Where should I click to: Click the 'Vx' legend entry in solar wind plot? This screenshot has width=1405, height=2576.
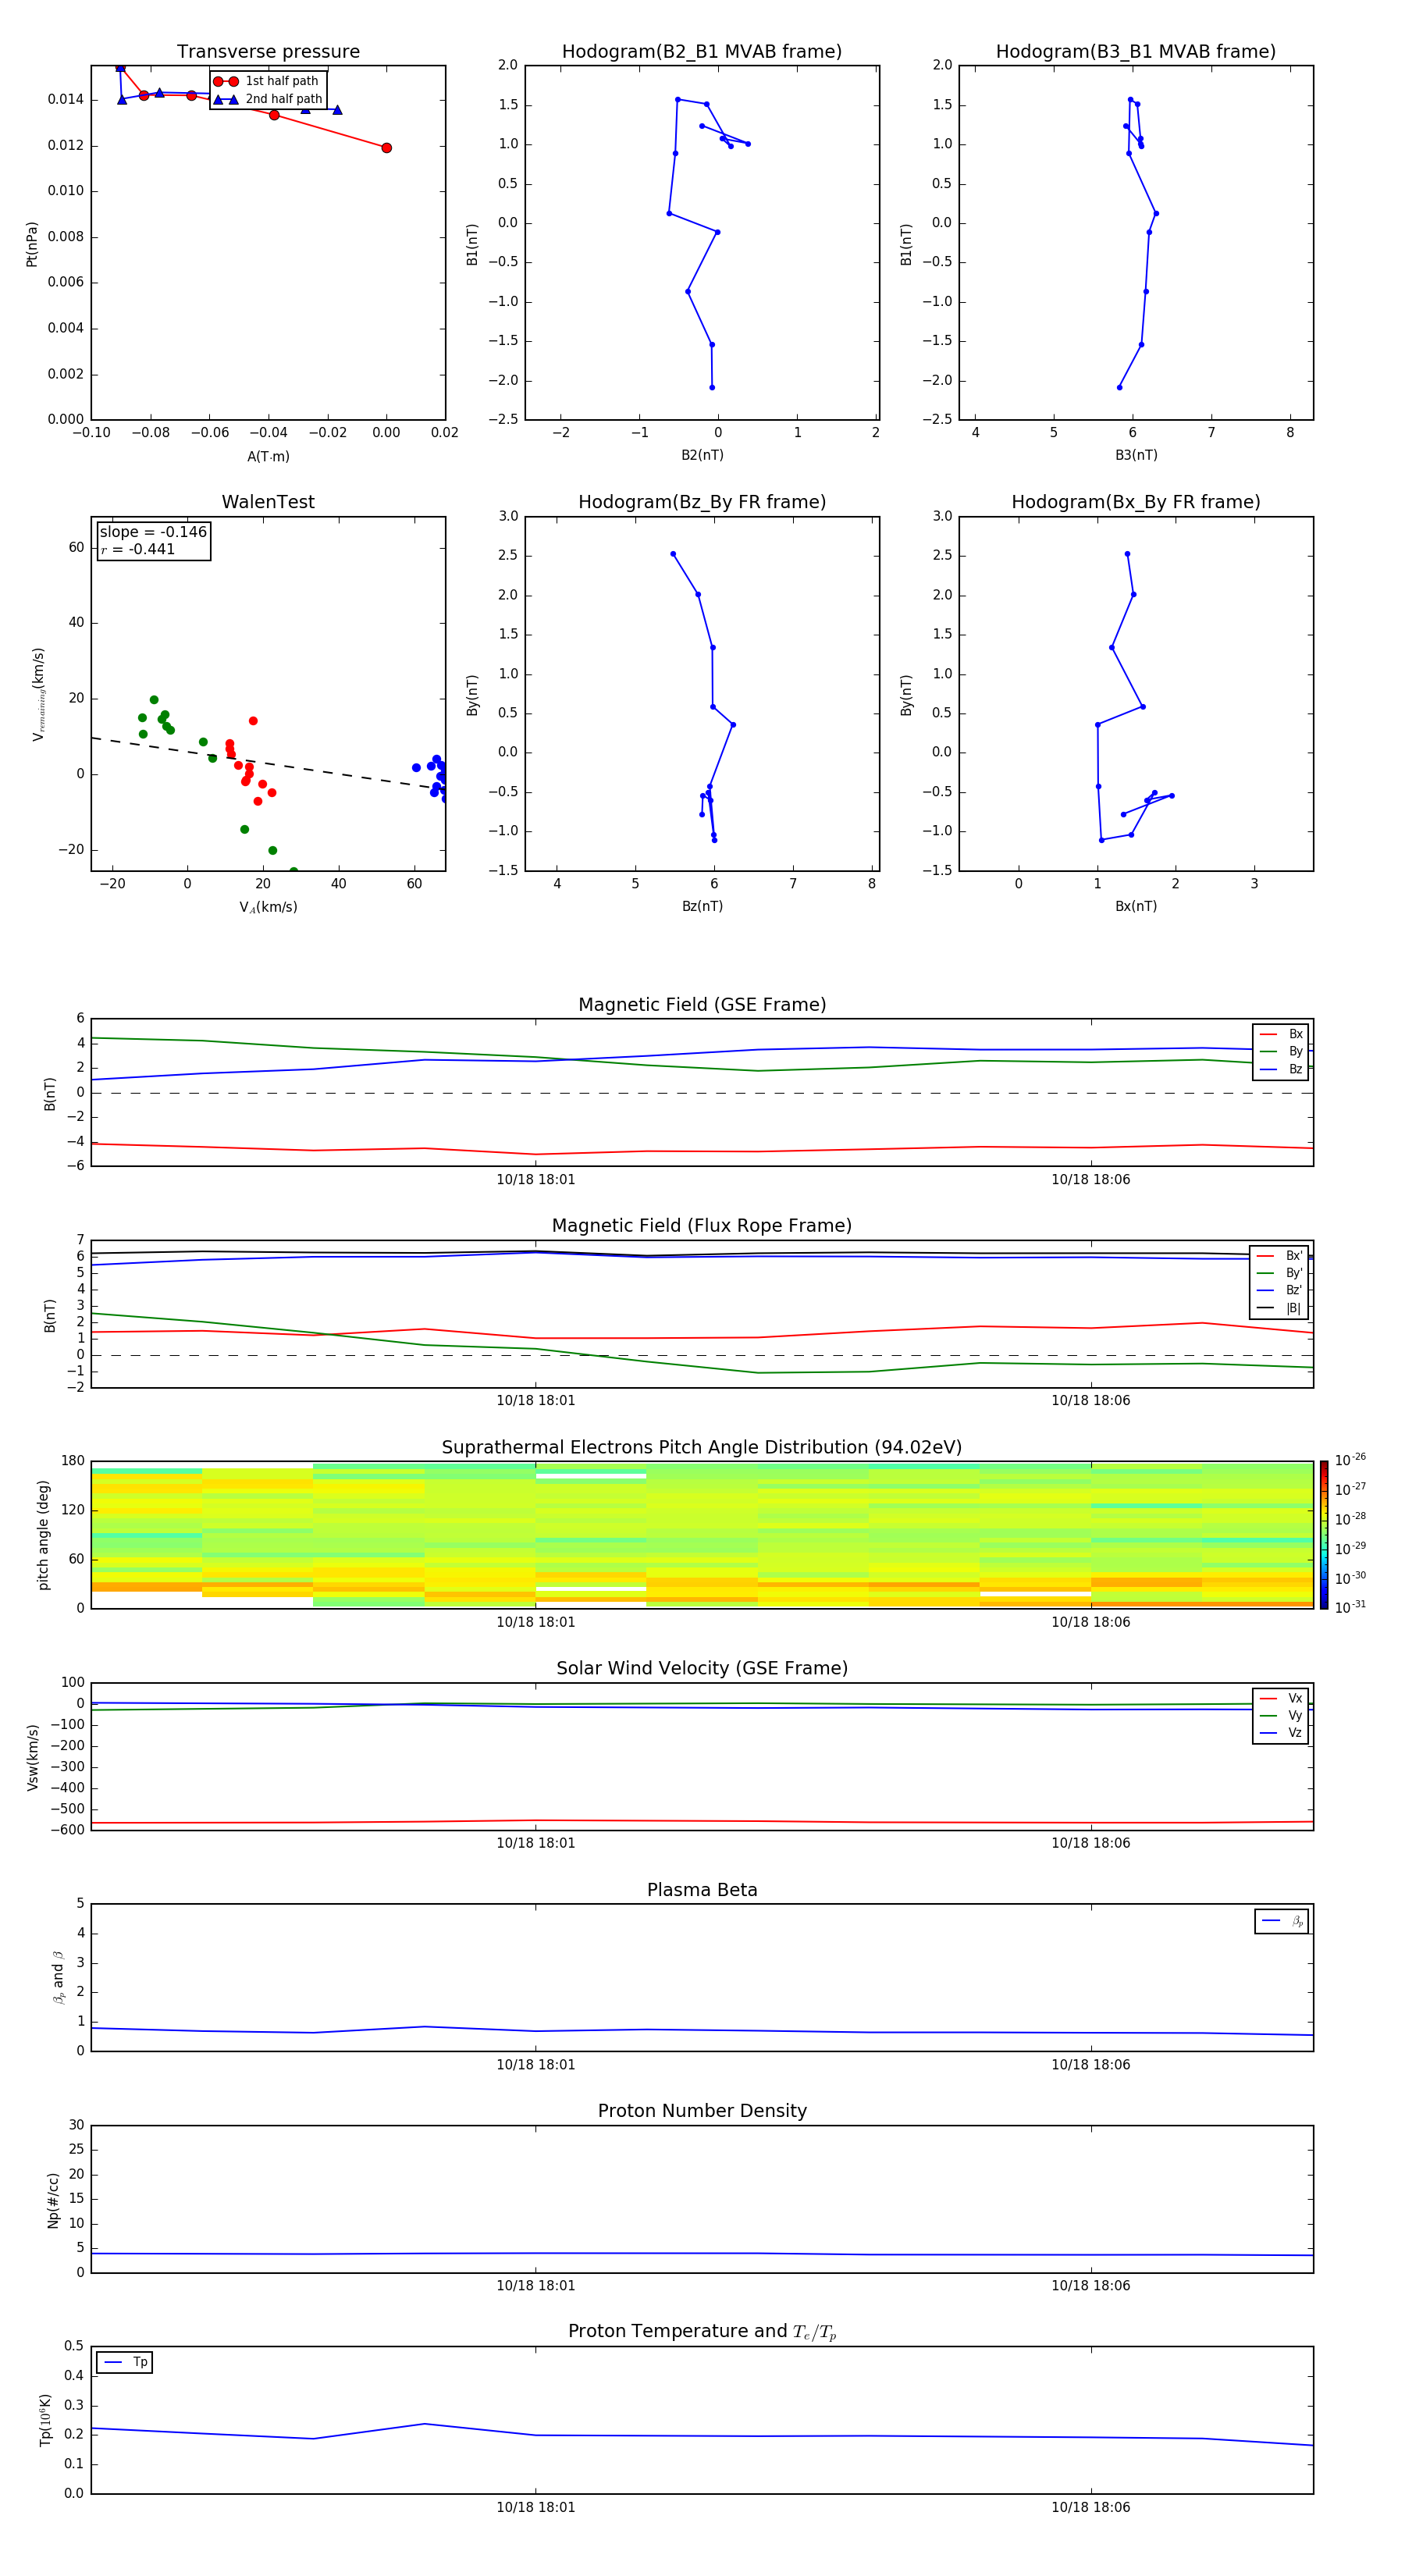pyautogui.click(x=1281, y=1699)
